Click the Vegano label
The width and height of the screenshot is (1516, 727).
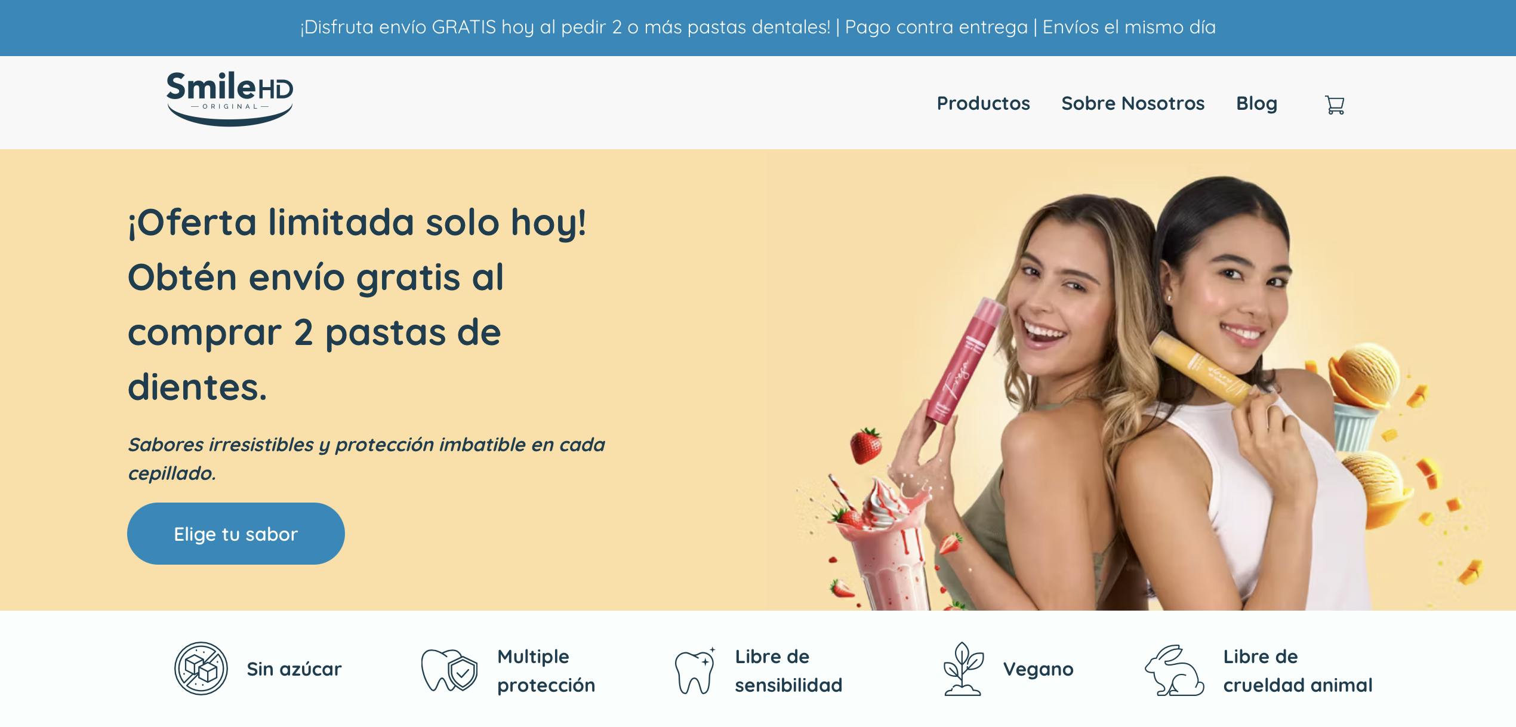[1038, 670]
